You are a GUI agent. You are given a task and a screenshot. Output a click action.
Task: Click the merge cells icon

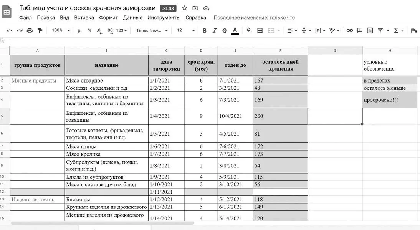click(x=271, y=30)
